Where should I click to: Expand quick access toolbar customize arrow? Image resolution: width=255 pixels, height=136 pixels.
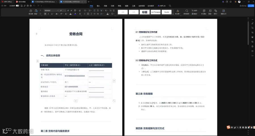tap(41, 6)
